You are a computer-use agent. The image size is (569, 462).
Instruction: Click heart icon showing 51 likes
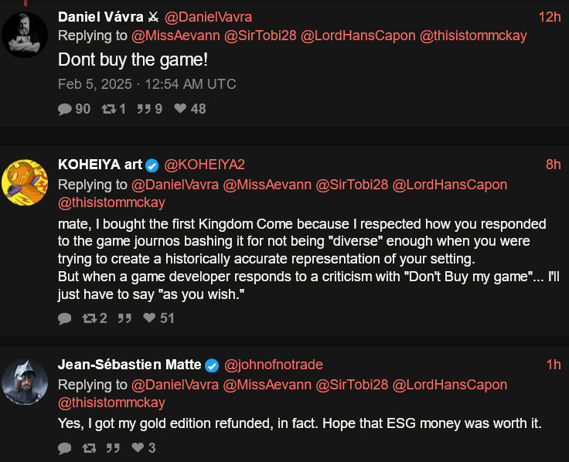click(149, 318)
